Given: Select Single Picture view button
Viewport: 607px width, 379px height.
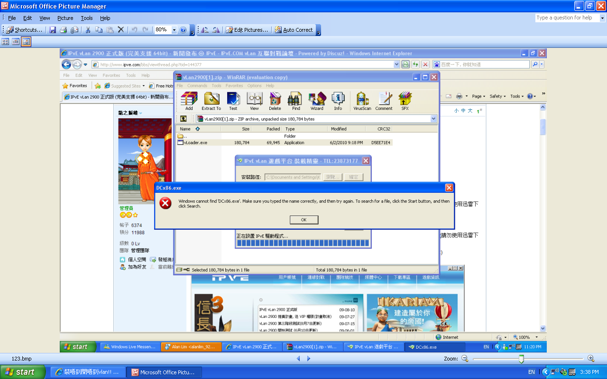Looking at the screenshot, I should click(x=26, y=42).
